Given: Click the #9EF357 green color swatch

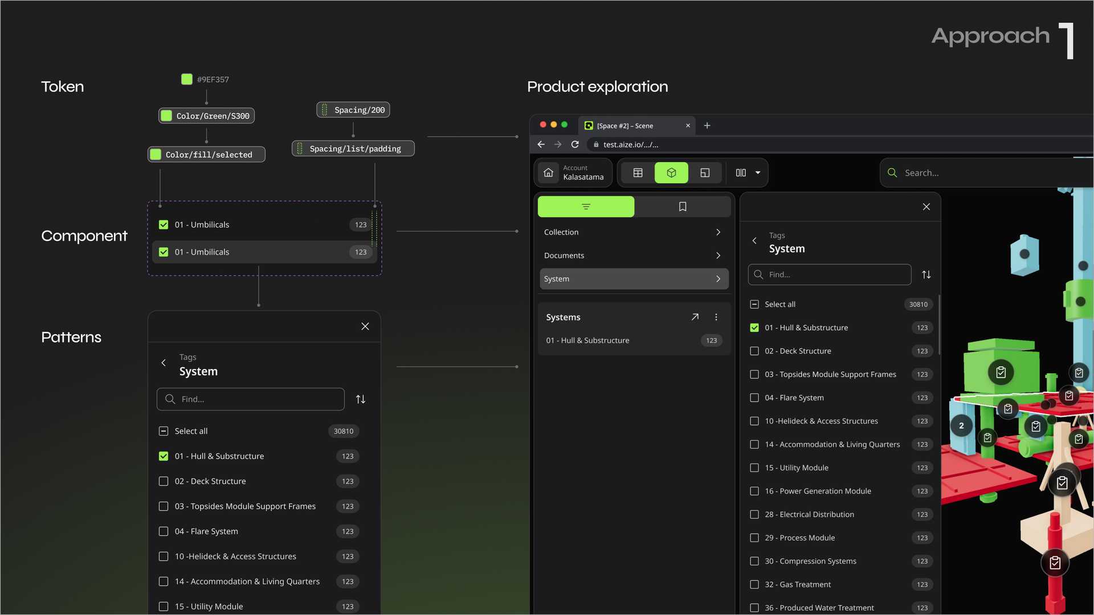Looking at the screenshot, I should (187, 79).
